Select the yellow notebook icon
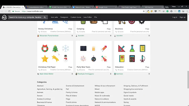189x106 pixels. click(x=122, y=59)
